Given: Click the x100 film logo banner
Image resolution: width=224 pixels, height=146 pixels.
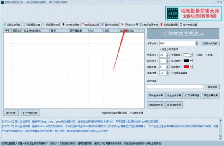Looking at the screenshot, I should click(x=194, y=13).
